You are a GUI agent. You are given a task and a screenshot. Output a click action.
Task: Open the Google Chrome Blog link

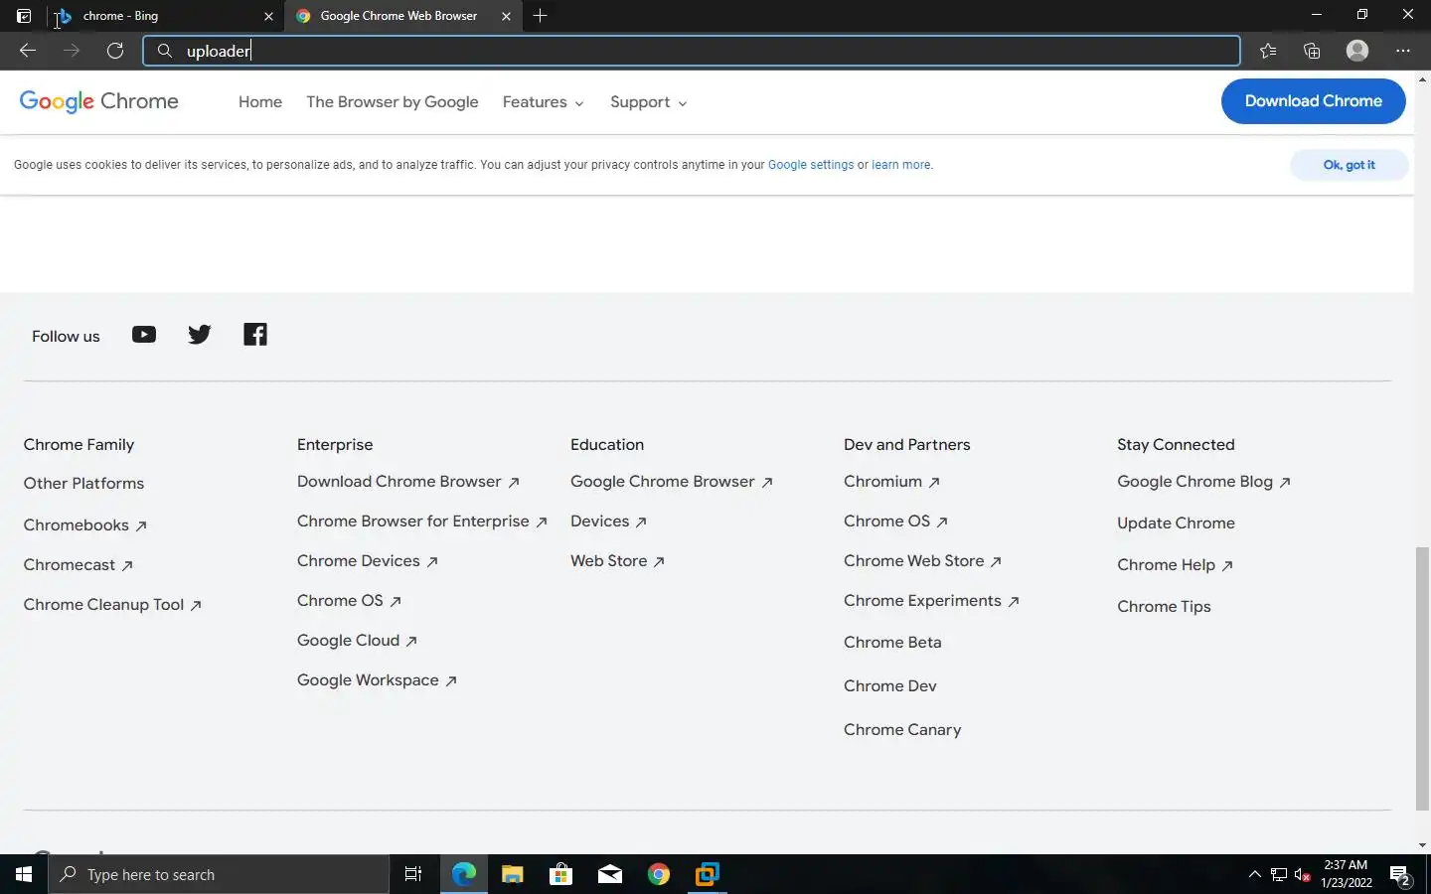coord(1204,482)
